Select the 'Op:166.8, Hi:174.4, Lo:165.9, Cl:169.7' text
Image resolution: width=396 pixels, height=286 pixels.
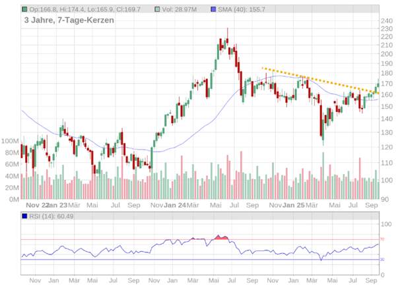pos(85,10)
